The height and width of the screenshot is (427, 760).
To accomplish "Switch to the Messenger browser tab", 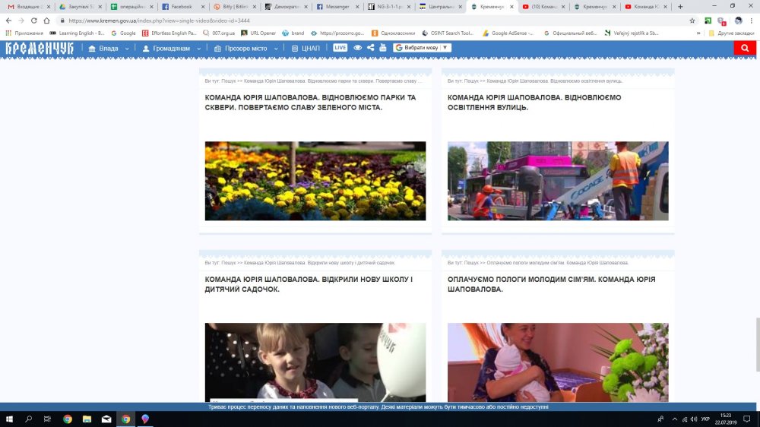I will [x=335, y=6].
